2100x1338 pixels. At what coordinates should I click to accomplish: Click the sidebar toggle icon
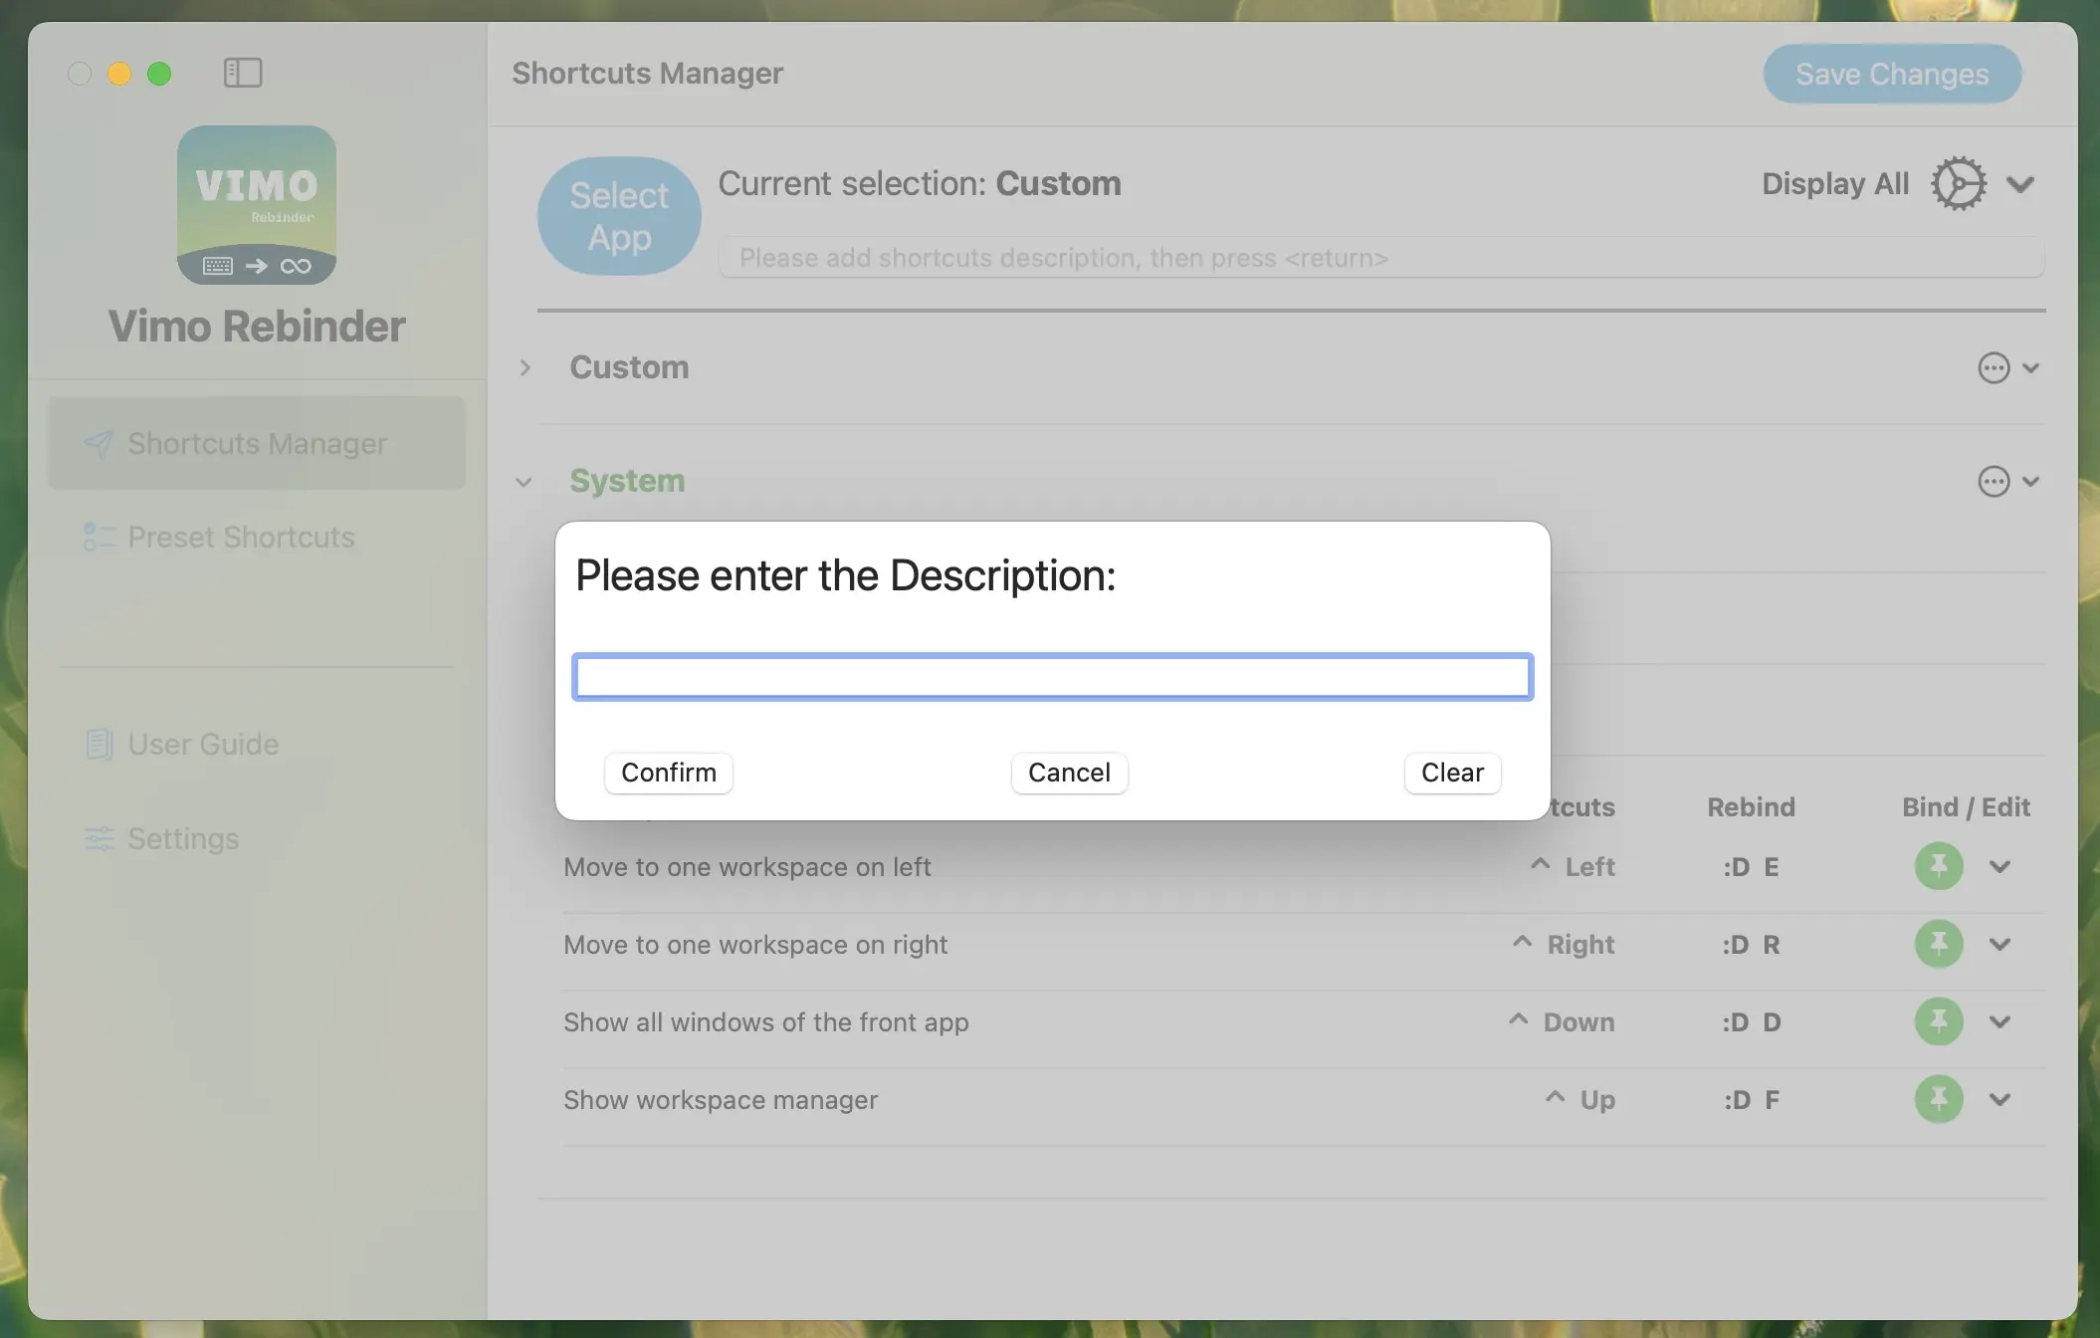point(243,73)
